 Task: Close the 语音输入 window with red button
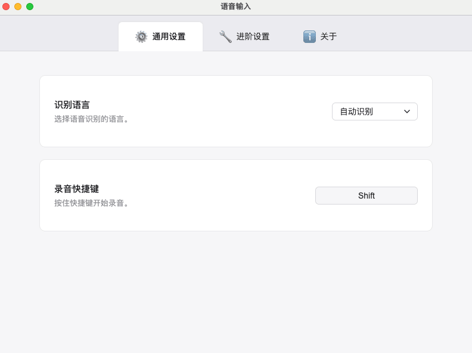tap(6, 7)
